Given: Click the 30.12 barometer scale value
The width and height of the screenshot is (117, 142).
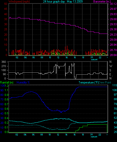Looking at the screenshot, I should (x=113, y=4).
